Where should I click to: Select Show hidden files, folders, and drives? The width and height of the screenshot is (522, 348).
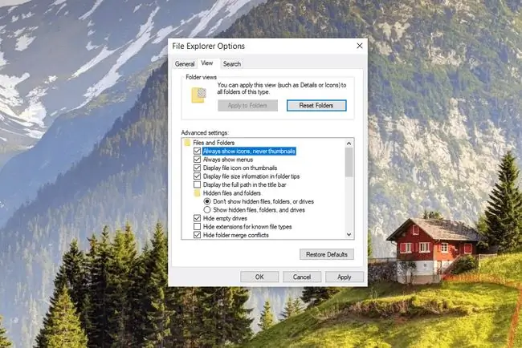pos(207,210)
